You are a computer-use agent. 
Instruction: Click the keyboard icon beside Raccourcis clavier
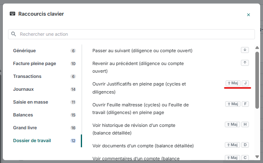12,14
